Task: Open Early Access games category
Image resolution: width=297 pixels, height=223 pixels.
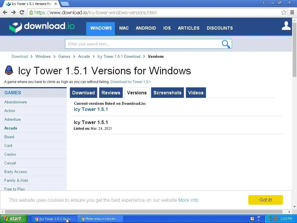Action: point(16,172)
